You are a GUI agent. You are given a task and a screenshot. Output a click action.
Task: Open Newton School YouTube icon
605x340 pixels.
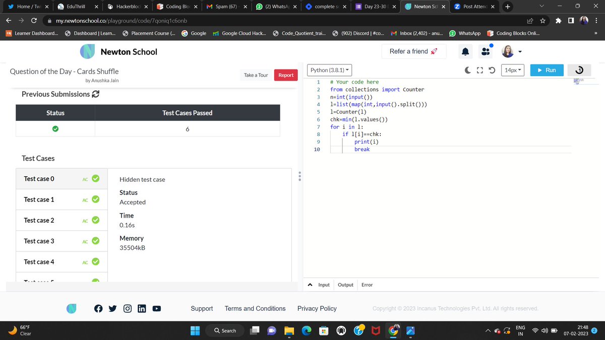point(157,308)
